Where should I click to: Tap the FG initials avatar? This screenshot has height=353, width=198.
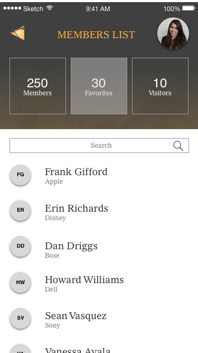(21, 175)
